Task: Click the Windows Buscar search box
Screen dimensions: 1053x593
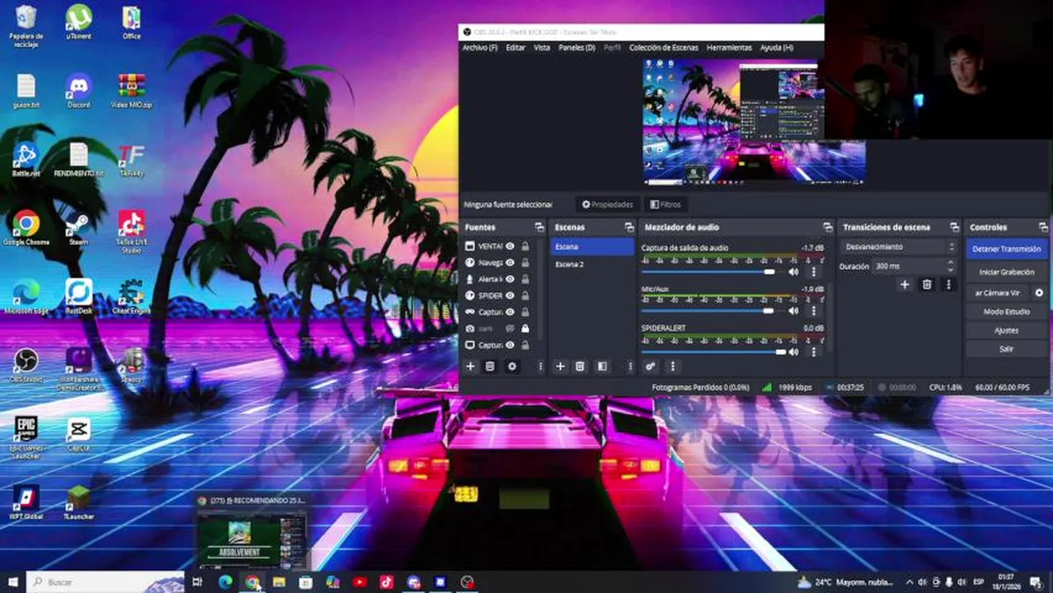Action: [105, 582]
